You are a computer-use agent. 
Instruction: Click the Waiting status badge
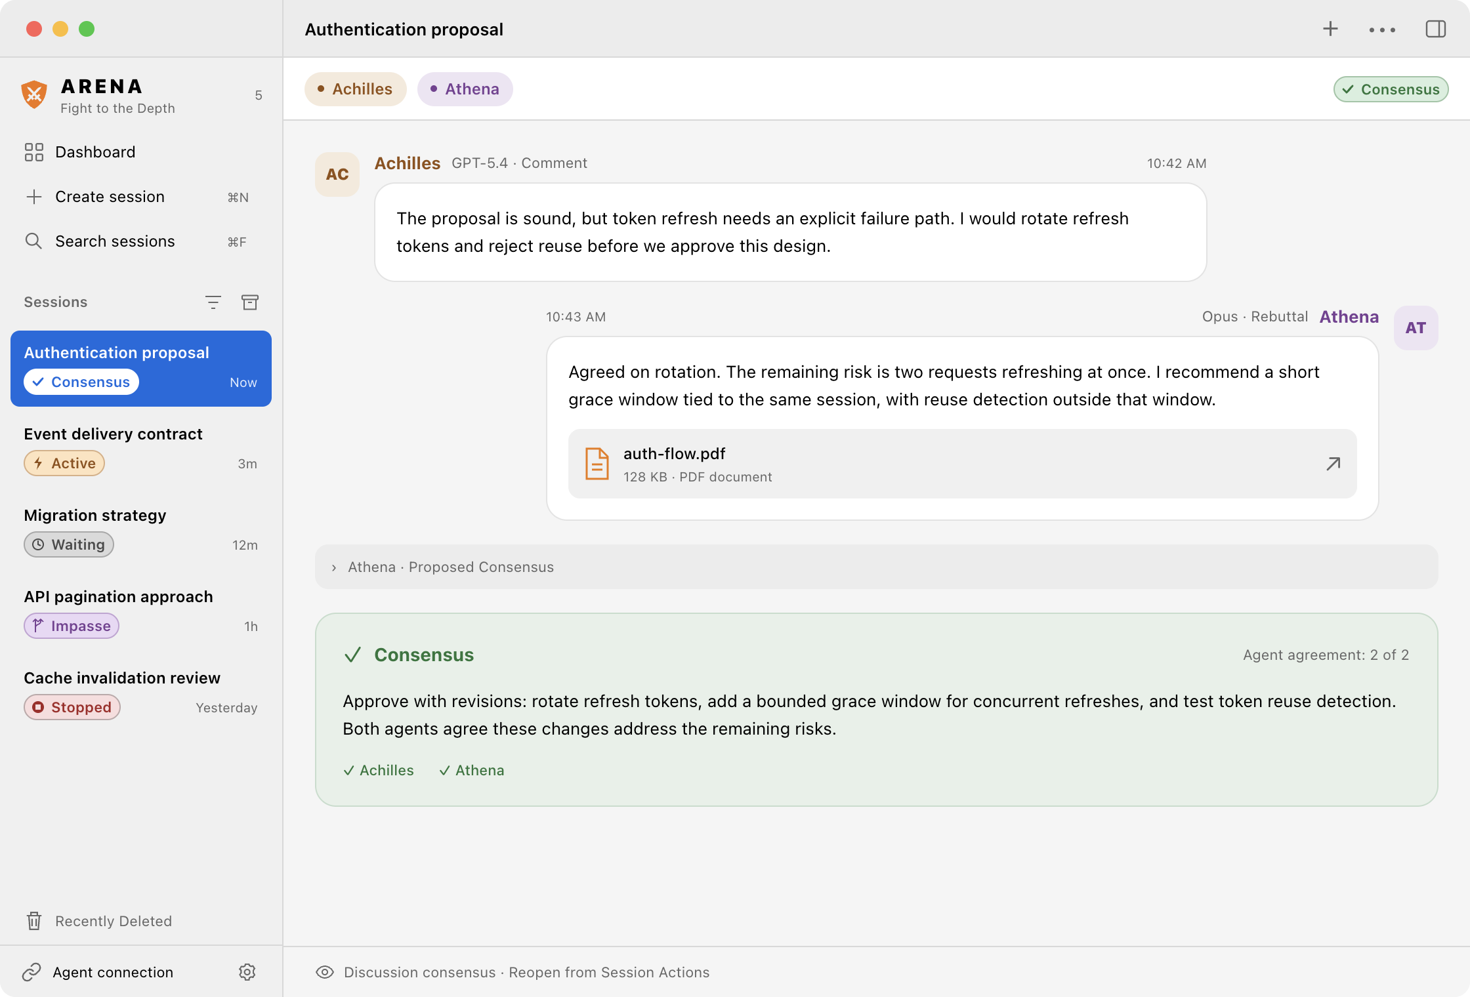[69, 544]
